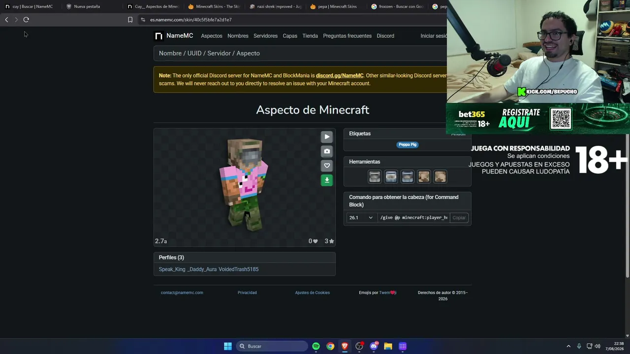Show hidden system tray icons
630x354 pixels.
pyautogui.click(x=568, y=346)
